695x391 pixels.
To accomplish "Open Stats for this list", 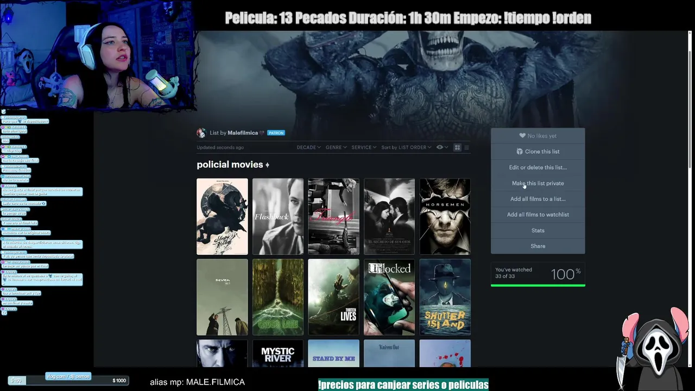I will click(538, 230).
